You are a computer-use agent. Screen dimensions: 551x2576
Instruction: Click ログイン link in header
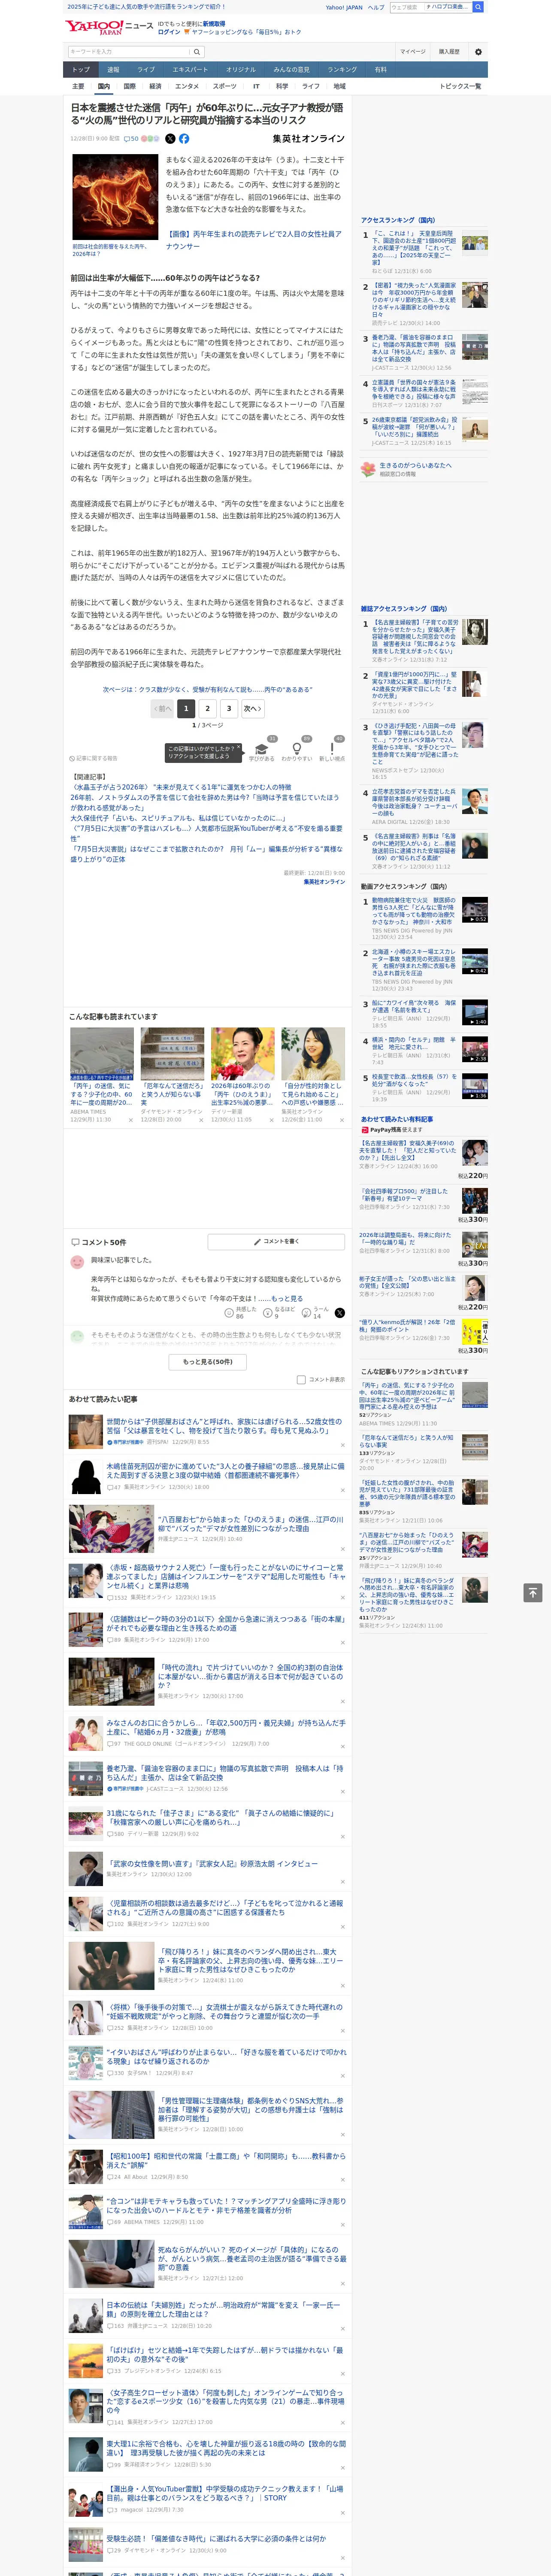click(x=169, y=32)
